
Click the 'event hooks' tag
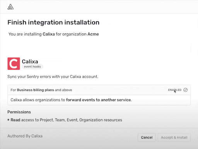point(32,66)
